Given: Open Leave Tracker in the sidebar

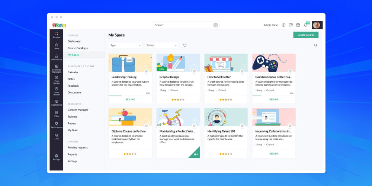Looking at the screenshot, I should pyautogui.click(x=57, y=92).
